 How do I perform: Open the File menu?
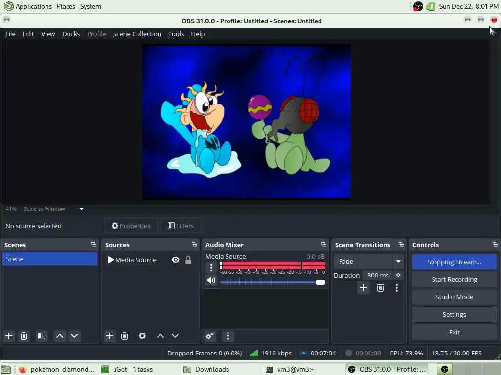click(x=10, y=34)
